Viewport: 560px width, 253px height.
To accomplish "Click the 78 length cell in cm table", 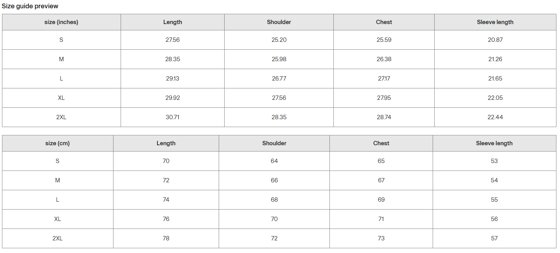I will coord(166,238).
